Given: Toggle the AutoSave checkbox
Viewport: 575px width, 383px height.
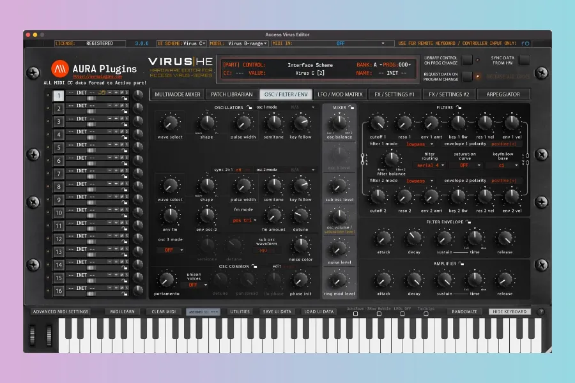Looking at the screenshot, I should [x=355, y=314].
